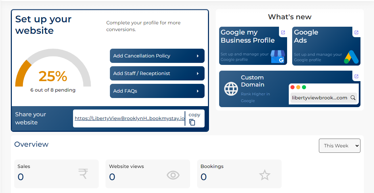
Task: Click the copy website link icon
Action: 192,122
